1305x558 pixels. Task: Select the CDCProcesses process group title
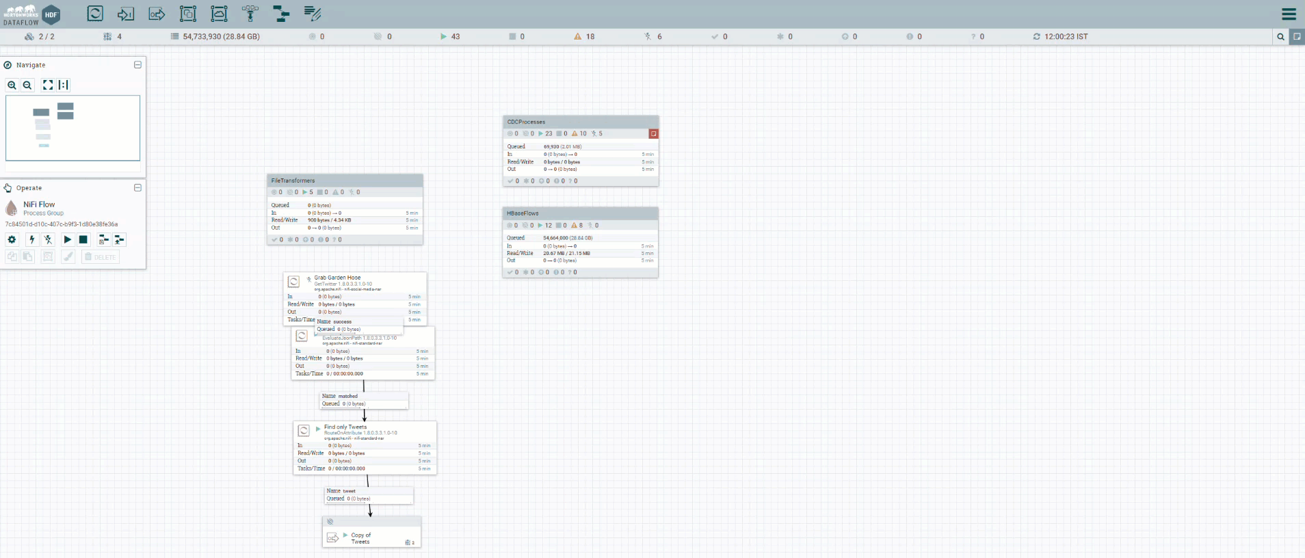pos(526,122)
